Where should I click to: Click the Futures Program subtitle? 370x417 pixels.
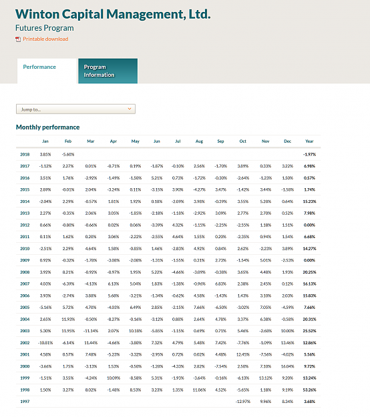(45, 28)
